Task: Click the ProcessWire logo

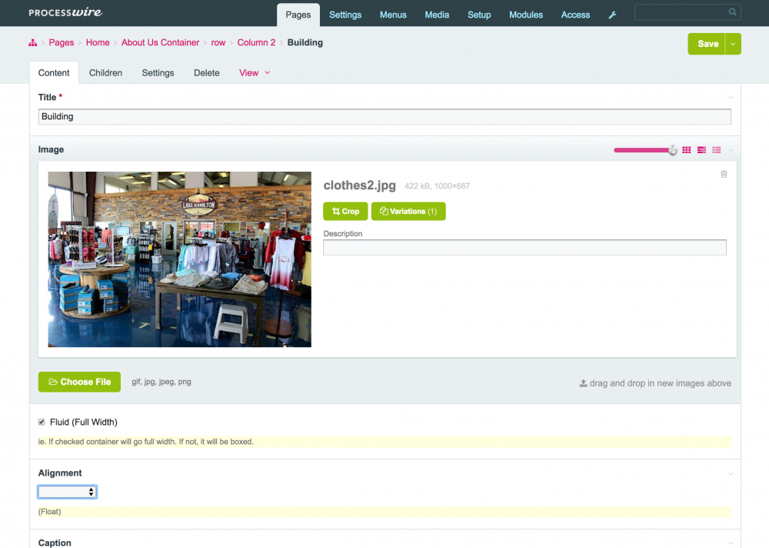Action: pos(65,13)
